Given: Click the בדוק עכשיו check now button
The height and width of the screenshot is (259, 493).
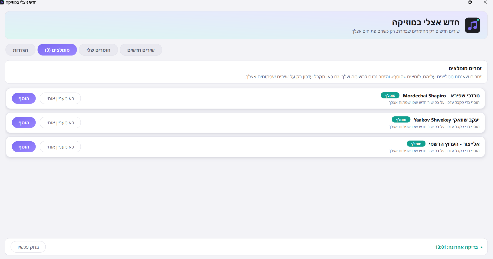Looking at the screenshot, I should point(28,247).
